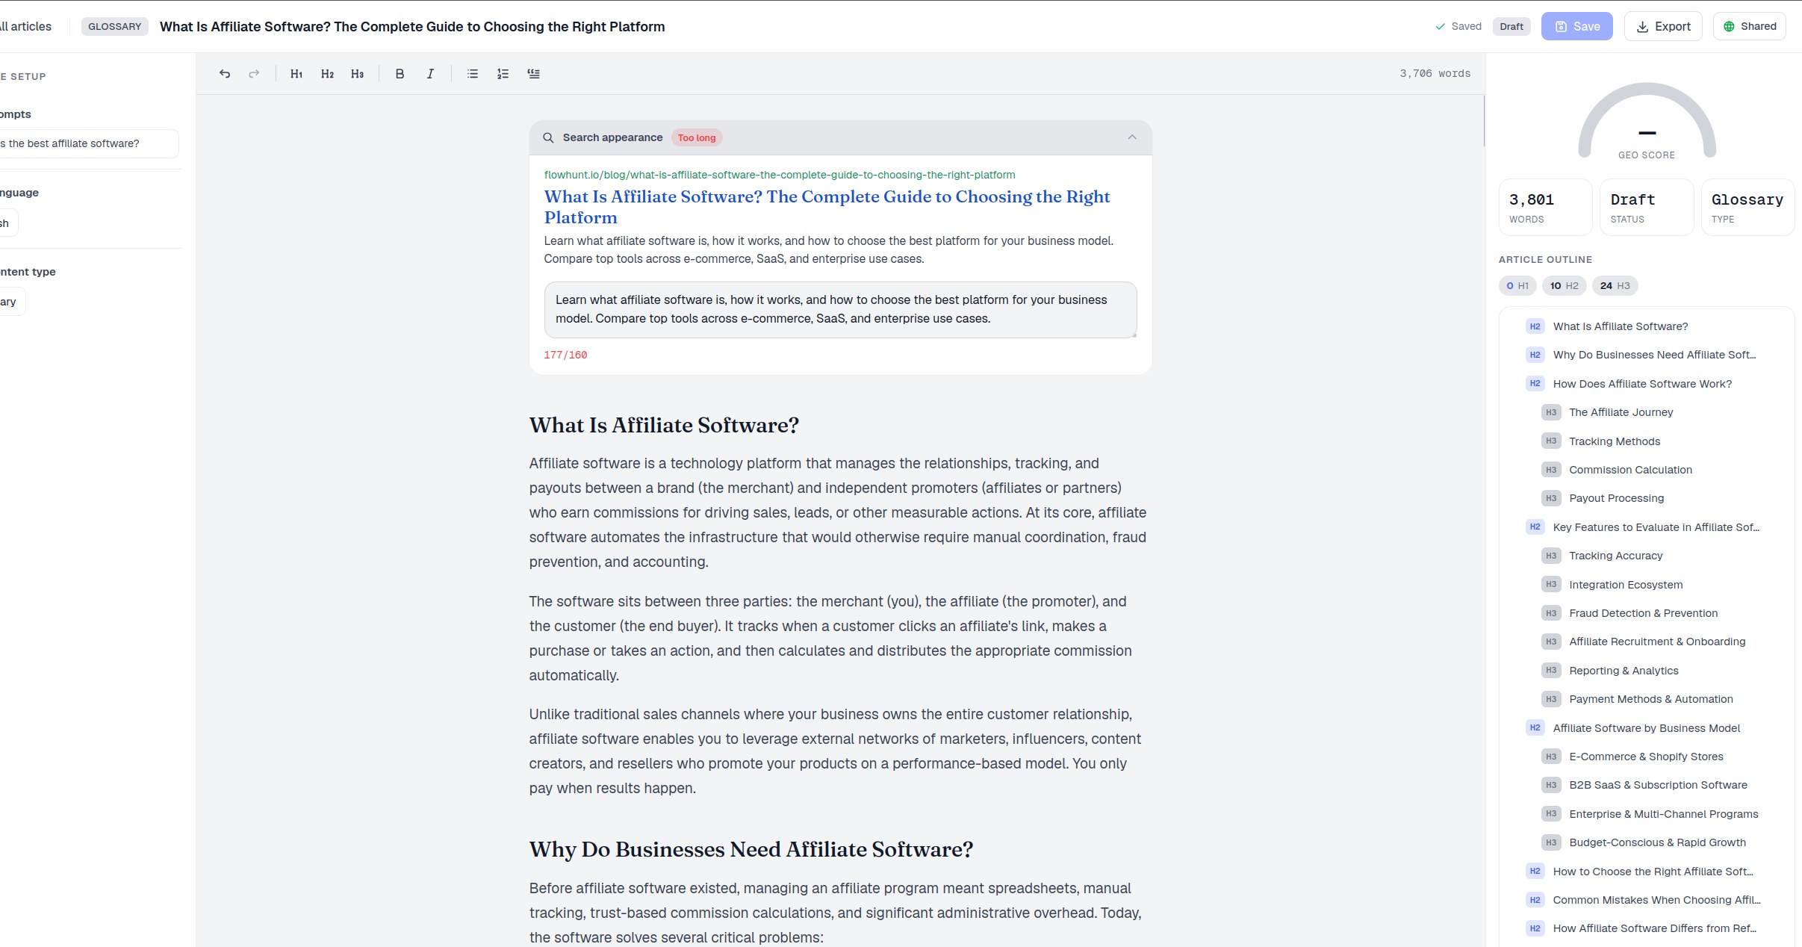Insert a blockquote
The width and height of the screenshot is (1802, 947).
[x=534, y=74]
